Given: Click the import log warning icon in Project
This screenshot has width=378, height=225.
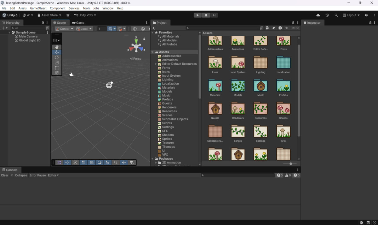Looking at the screenshot, I should (x=280, y=28).
